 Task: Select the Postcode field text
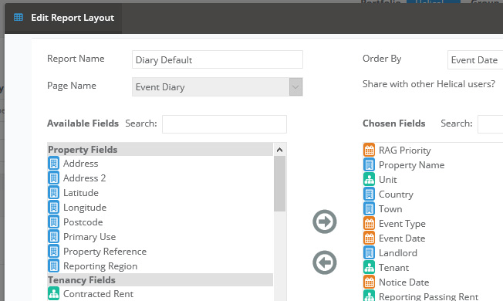[x=83, y=222]
